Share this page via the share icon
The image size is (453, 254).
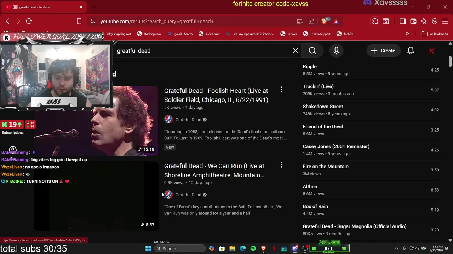tap(312, 21)
